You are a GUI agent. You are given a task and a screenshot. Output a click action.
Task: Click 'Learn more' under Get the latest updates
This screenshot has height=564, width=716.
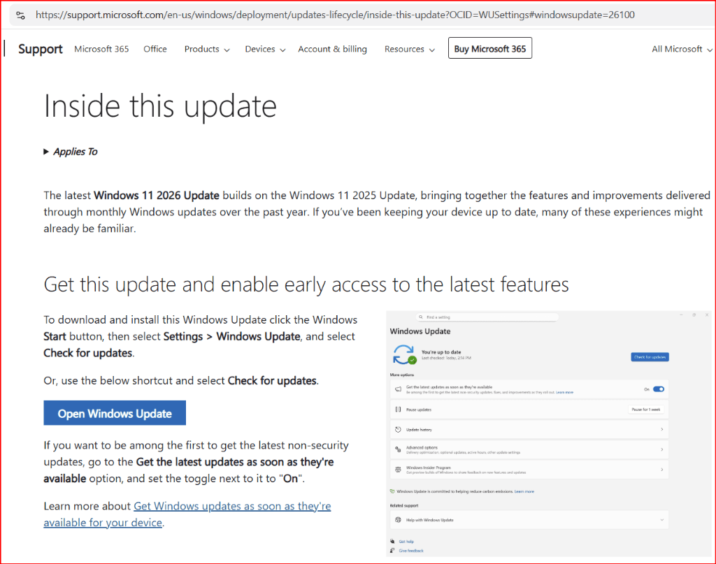pos(564,393)
